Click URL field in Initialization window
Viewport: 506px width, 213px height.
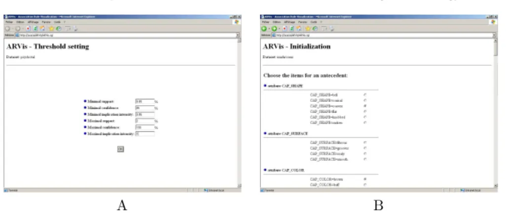384,35
